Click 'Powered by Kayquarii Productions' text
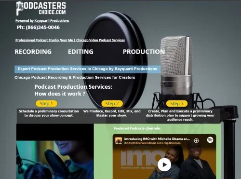The image size is (241, 179). (x=42, y=21)
